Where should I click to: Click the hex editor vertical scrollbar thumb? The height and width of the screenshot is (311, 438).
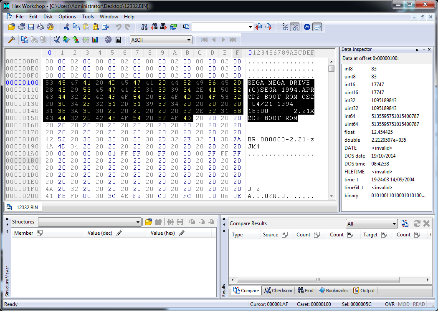tap(331, 69)
